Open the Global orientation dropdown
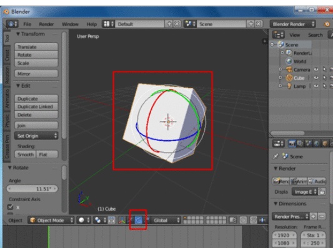The height and width of the screenshot is (248, 333). click(166, 220)
